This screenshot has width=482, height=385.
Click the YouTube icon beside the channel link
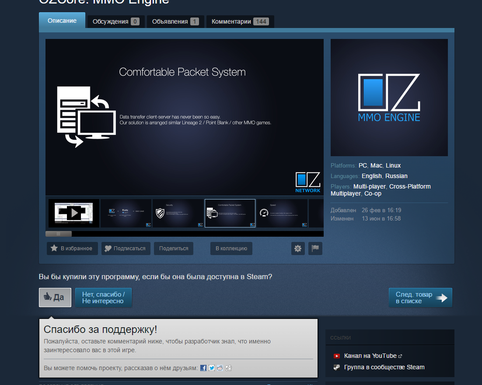click(x=337, y=356)
